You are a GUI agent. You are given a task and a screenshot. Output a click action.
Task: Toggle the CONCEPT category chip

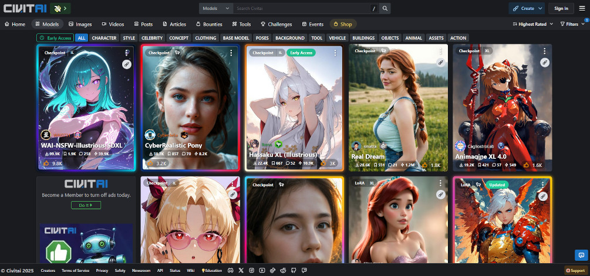[178, 38]
